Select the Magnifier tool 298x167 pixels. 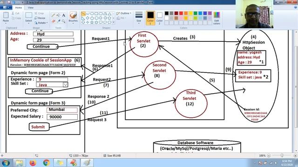63,21
